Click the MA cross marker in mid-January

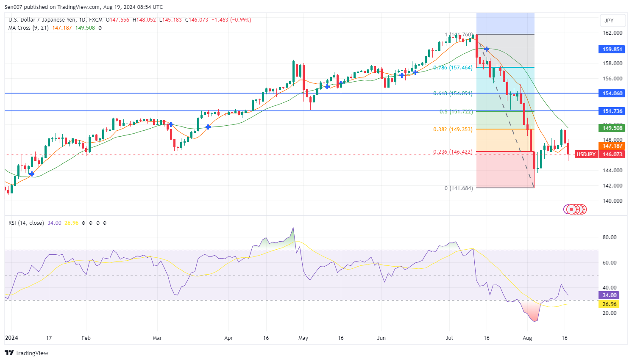tap(32, 174)
